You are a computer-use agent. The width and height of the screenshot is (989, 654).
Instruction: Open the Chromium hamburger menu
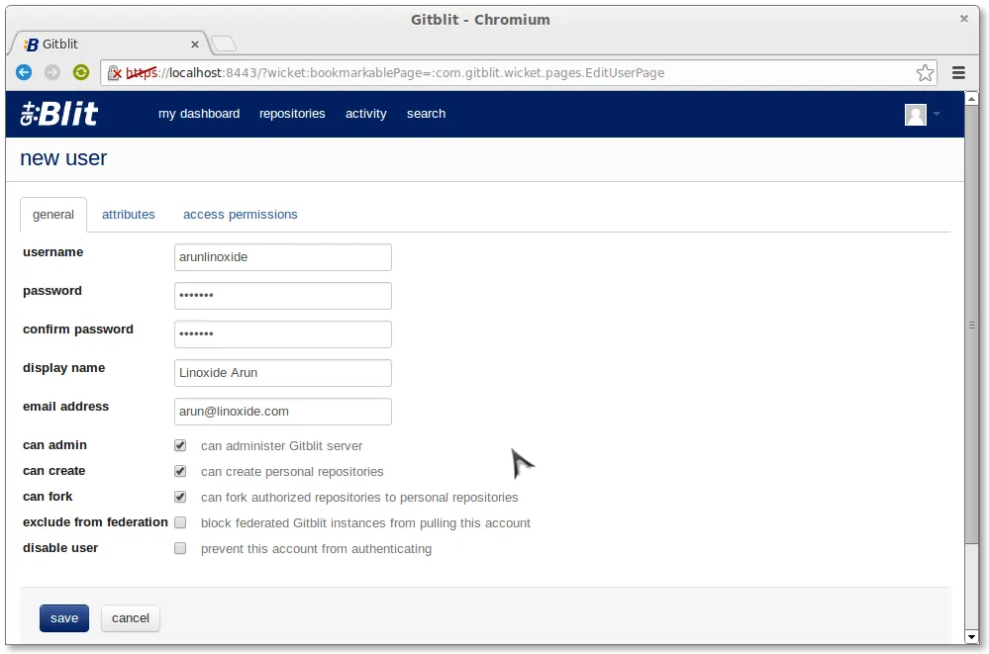point(958,72)
